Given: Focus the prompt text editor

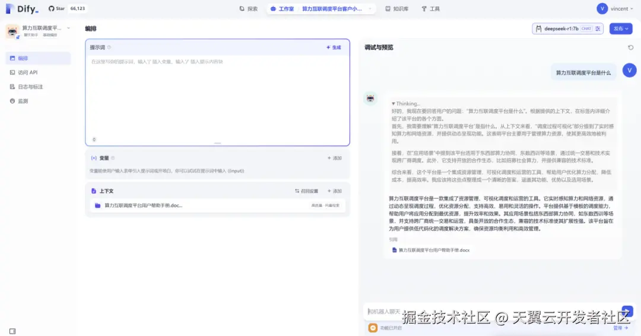Looking at the screenshot, I should 217,98.
